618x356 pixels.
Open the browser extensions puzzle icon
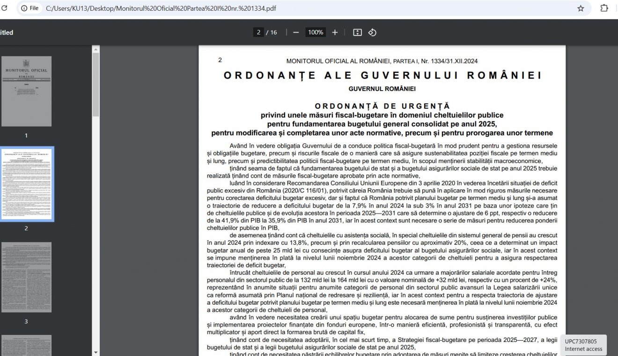(x=604, y=8)
